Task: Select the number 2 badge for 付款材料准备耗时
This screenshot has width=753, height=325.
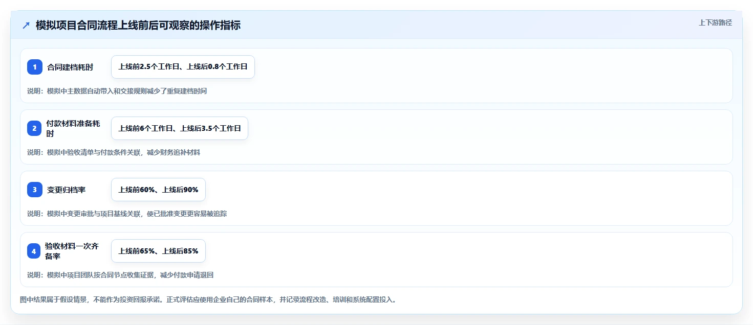Action: point(34,128)
